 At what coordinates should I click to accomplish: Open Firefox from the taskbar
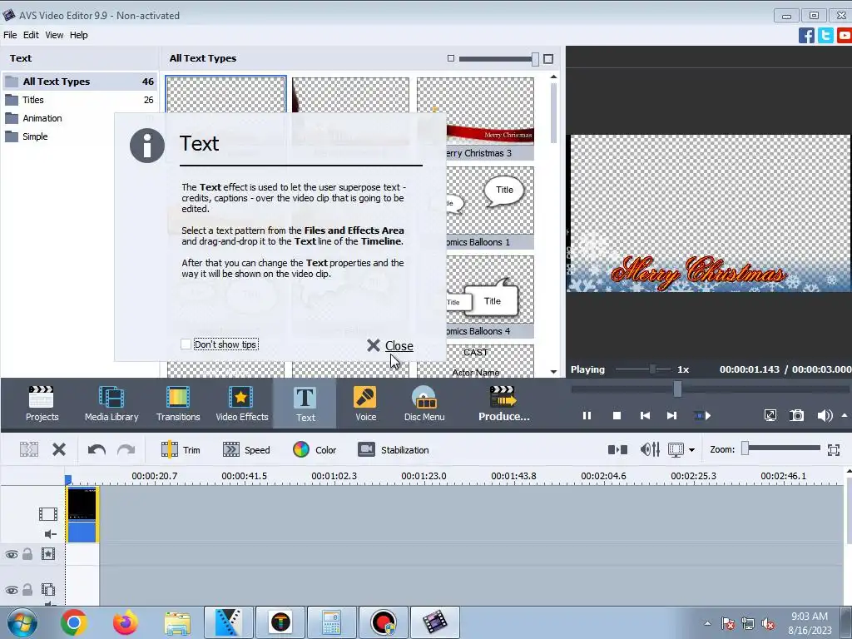125,622
